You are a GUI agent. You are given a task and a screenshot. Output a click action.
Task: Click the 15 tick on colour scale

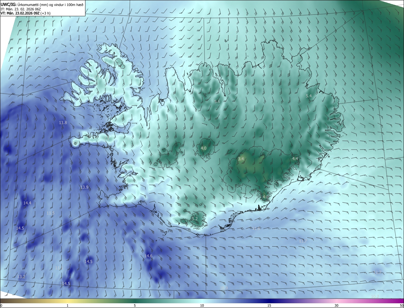point(269,305)
